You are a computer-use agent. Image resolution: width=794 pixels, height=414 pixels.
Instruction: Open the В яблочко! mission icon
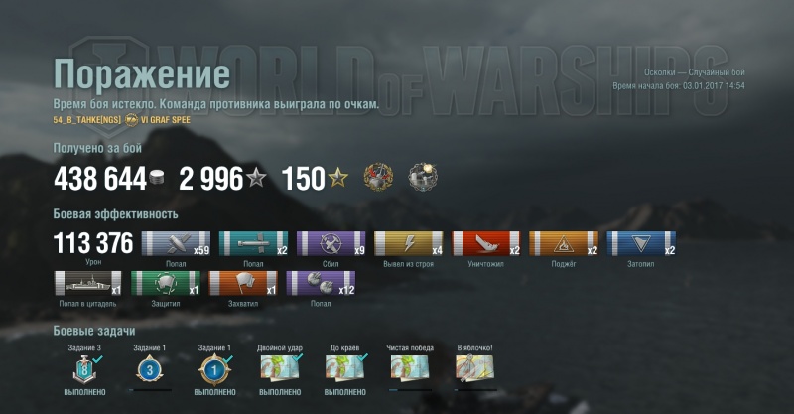click(474, 368)
